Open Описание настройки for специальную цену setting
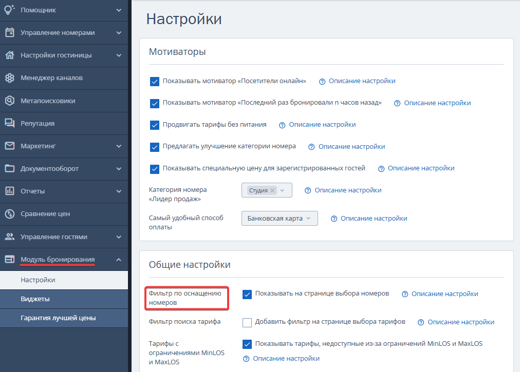Viewport: 520px width, 372px height. (x=421, y=168)
